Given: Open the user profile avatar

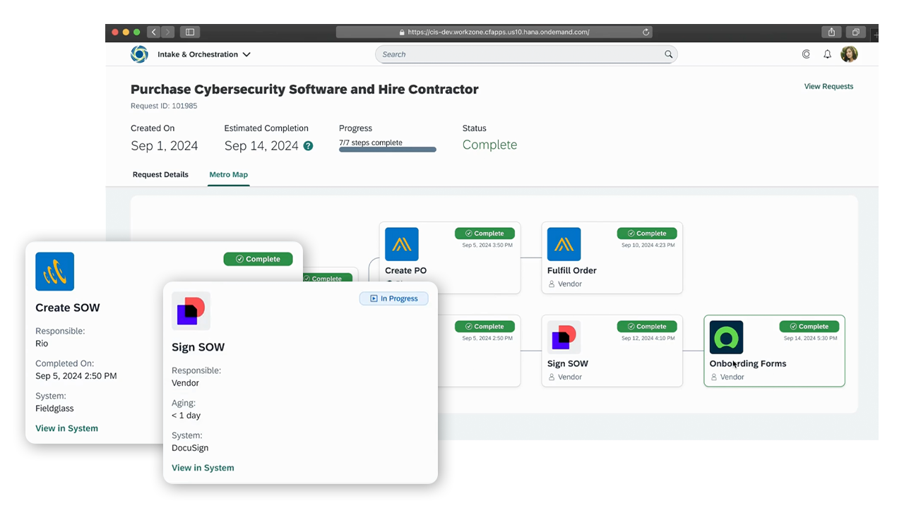Looking at the screenshot, I should coord(849,54).
